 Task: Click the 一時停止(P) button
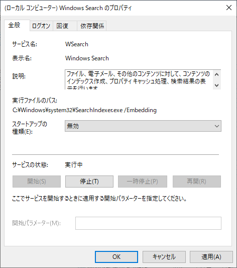tap(143, 182)
